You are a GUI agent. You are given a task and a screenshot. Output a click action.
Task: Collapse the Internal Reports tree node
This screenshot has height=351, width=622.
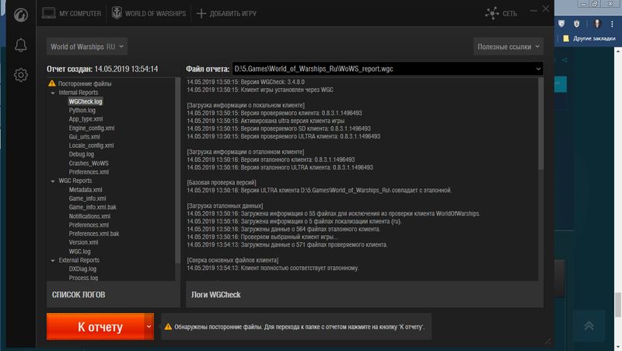[x=53, y=93]
